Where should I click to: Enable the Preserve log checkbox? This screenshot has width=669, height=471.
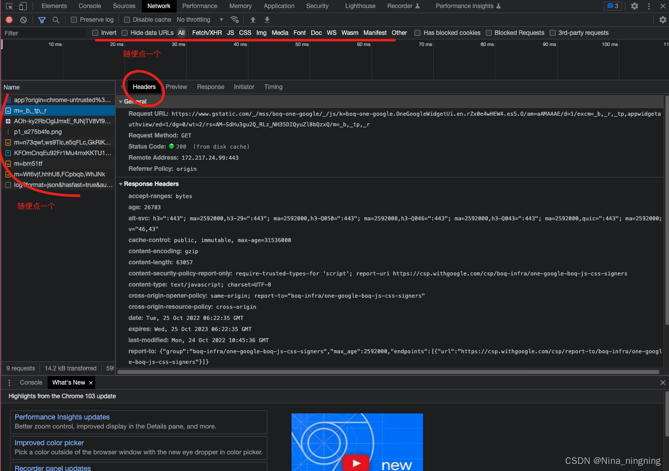click(74, 20)
